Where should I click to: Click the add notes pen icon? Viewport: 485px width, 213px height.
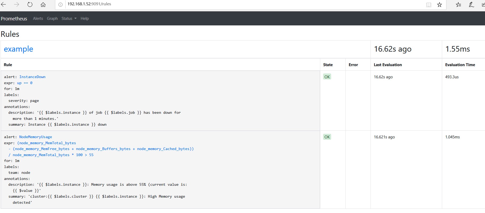coord(472,5)
